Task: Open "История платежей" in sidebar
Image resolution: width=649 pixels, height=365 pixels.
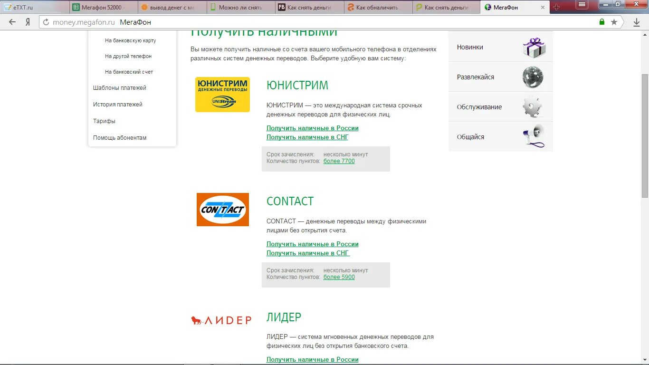Action: 118,105
